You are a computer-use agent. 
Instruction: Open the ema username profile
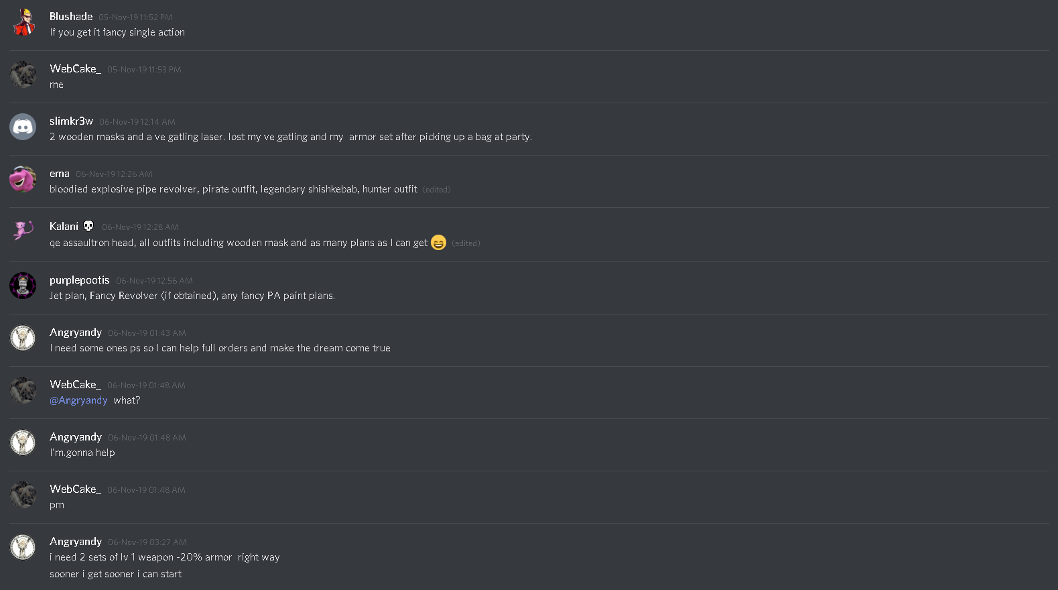pyautogui.click(x=60, y=173)
